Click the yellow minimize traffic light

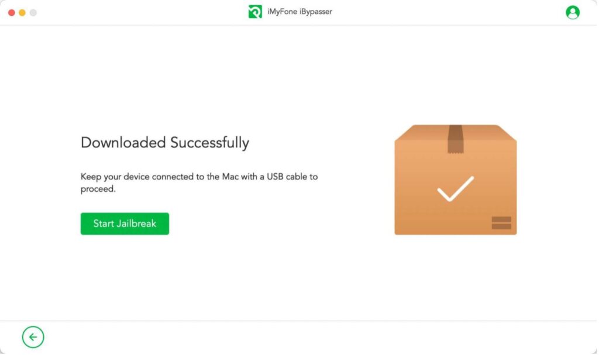[22, 11]
